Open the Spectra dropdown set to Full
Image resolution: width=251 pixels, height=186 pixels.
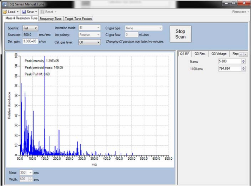click(30, 28)
